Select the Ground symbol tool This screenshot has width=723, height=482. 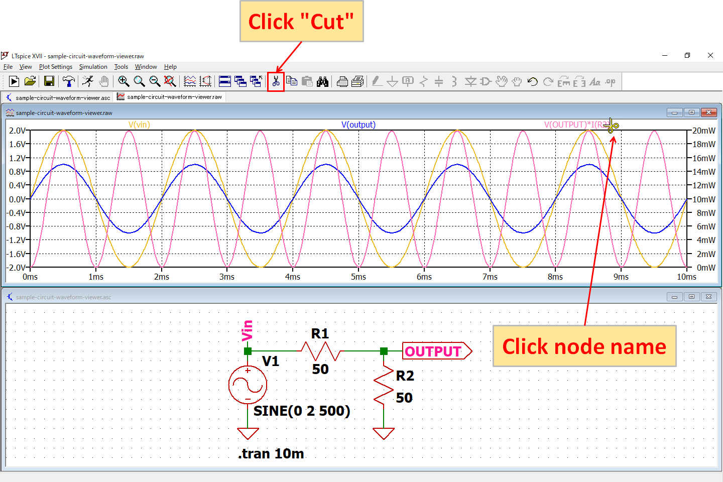coord(392,81)
